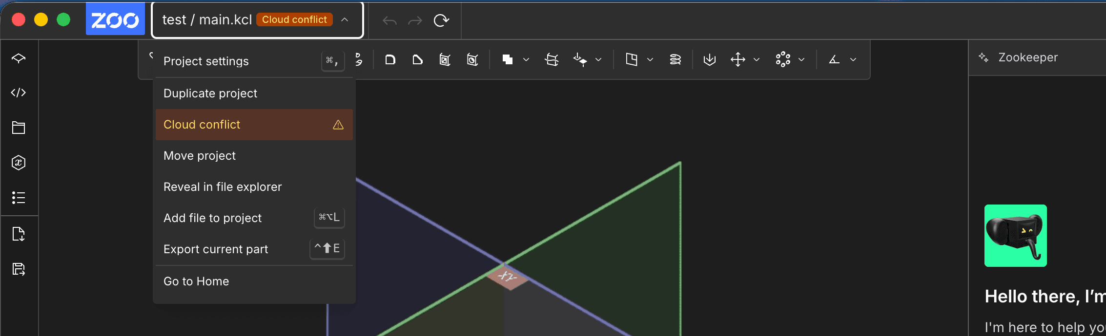The width and height of the screenshot is (1106, 336).
Task: Select the Fillet tool in the toolbar
Action: [390, 59]
